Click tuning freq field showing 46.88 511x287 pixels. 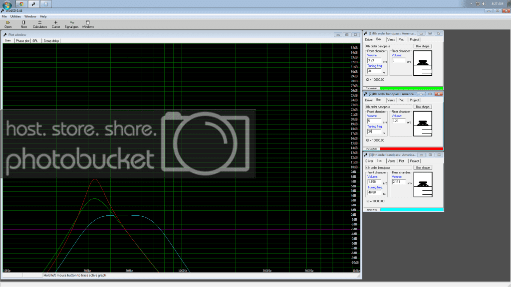tap(374, 192)
